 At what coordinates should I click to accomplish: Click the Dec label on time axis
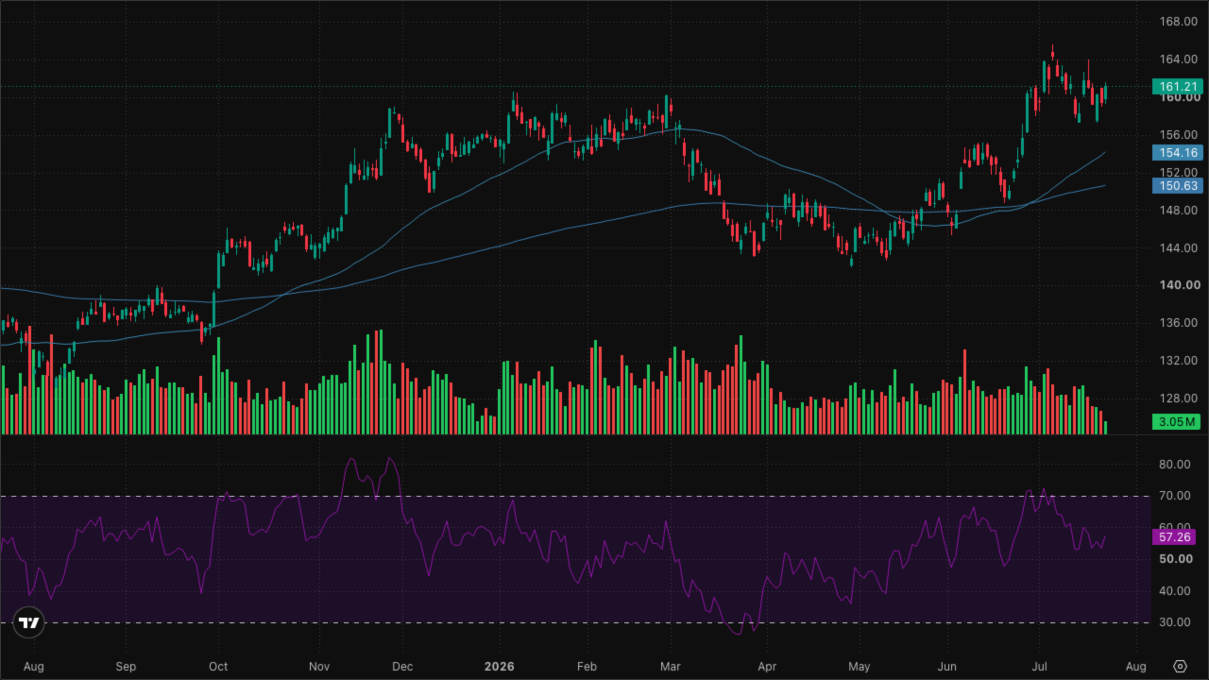(402, 666)
